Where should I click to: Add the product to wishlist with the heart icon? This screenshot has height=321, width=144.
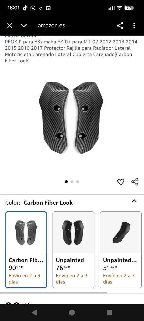click(x=121, y=182)
